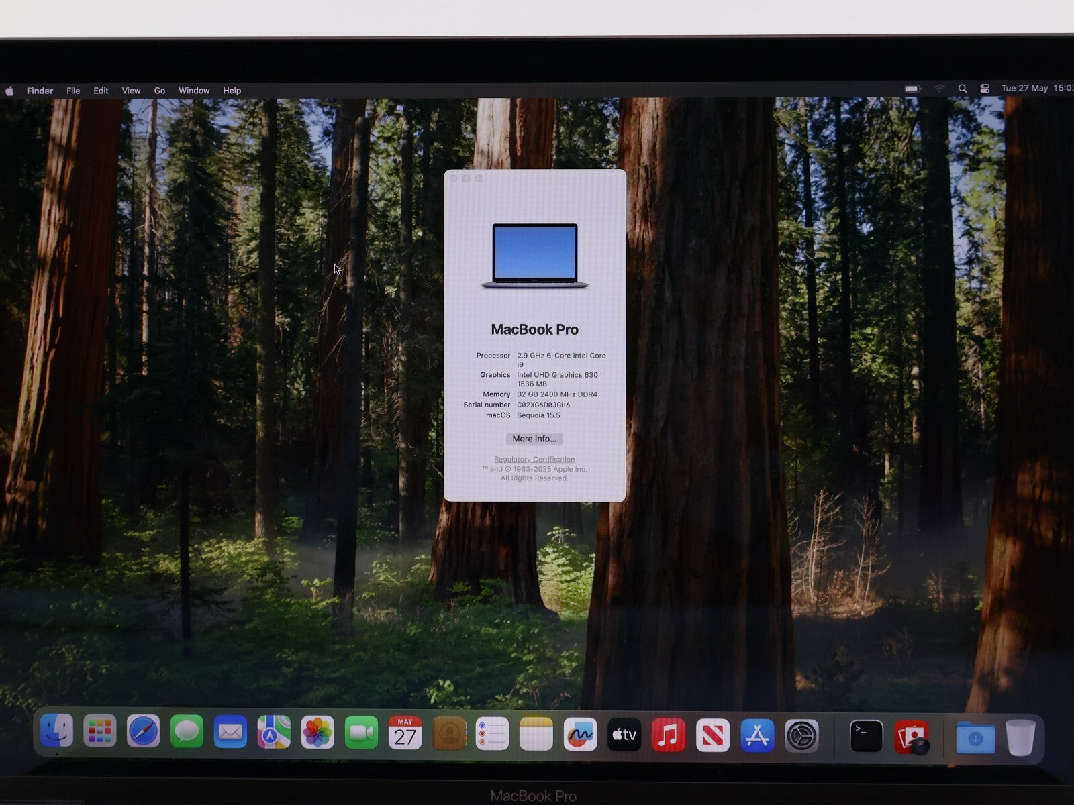Open the Notes app
This screenshot has width=1074, height=805.
pyautogui.click(x=536, y=734)
